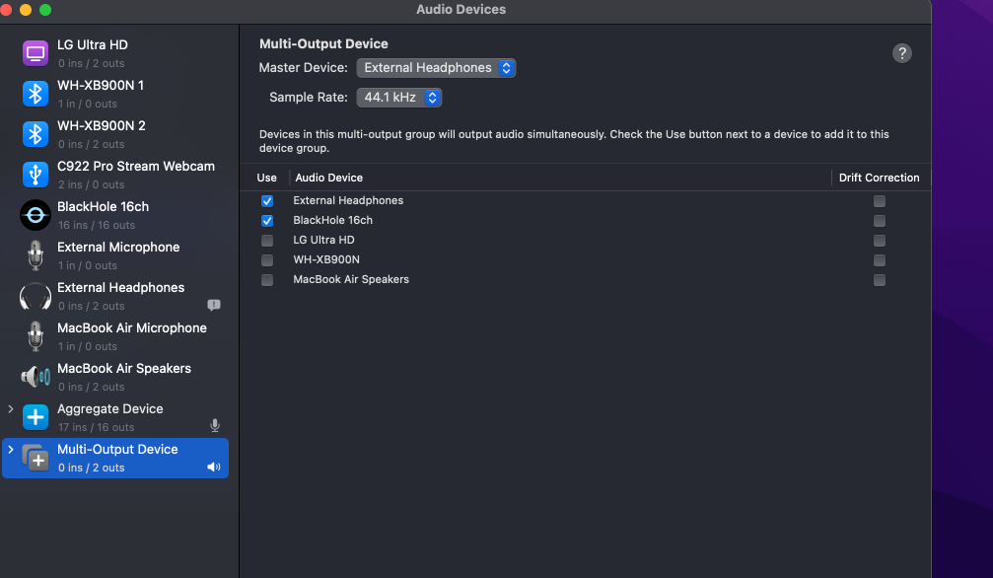The height and width of the screenshot is (578, 993).
Task: Click the Multi-Output Device icon
Action: 35,458
